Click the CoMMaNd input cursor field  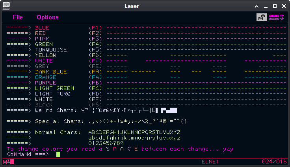[x=58, y=154]
